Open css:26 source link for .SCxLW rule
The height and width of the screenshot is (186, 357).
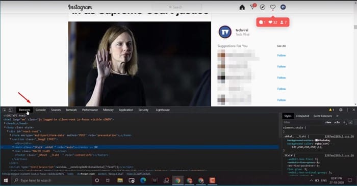click(x=339, y=155)
